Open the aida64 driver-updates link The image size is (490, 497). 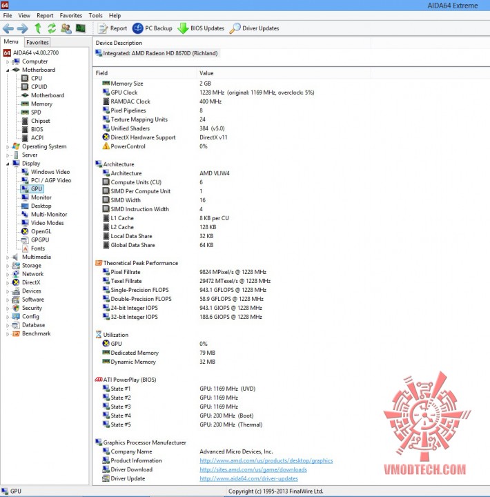[249, 478]
